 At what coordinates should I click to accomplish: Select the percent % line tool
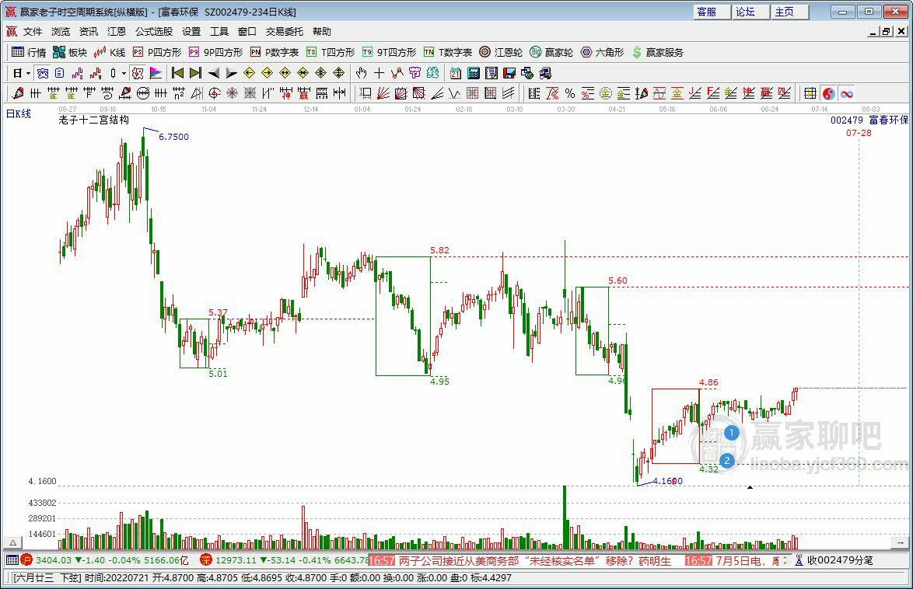(x=570, y=93)
